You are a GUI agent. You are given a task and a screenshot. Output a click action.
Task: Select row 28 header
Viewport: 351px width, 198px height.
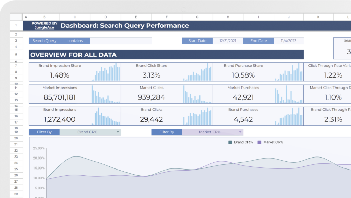(x=16, y=188)
